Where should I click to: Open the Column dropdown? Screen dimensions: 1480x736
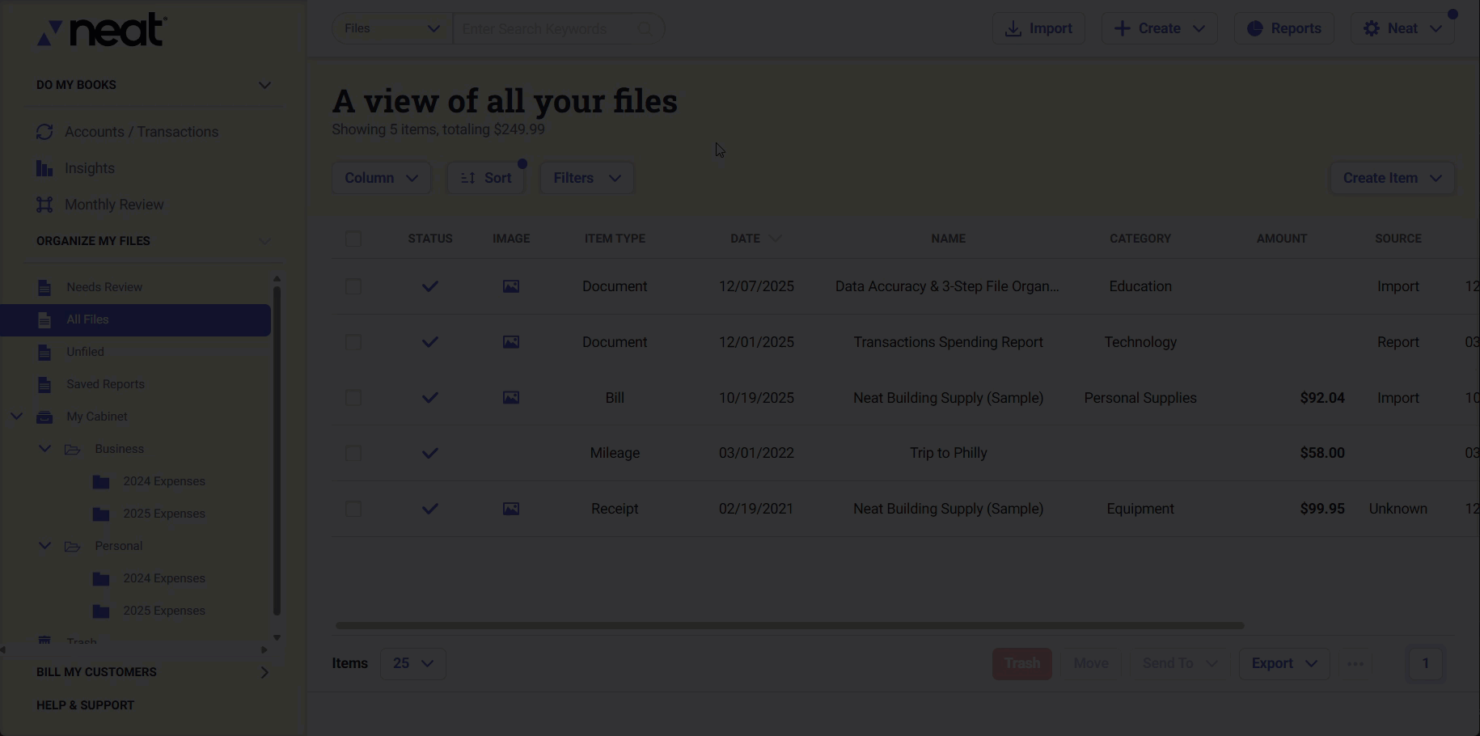381,178
